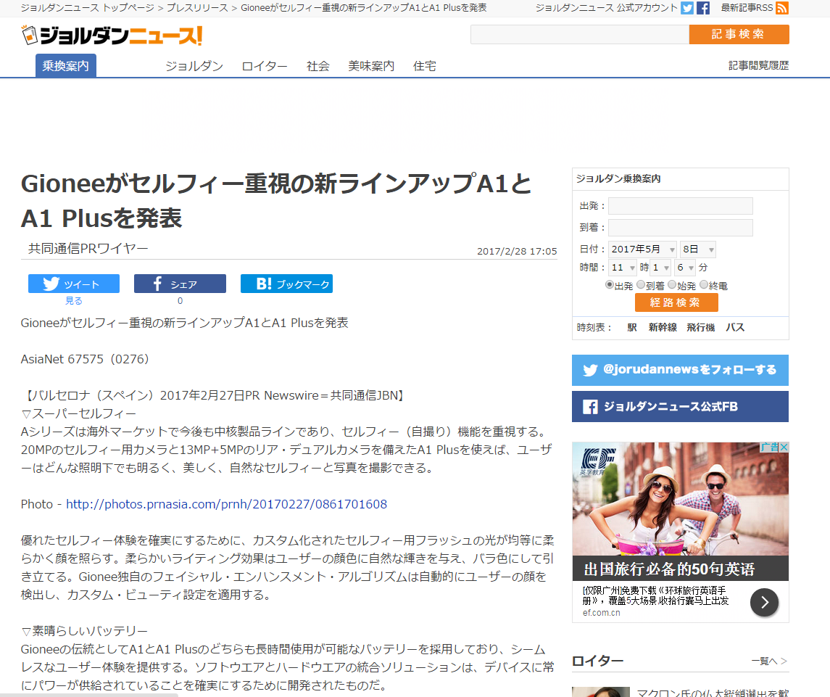The image size is (830, 697).
Task: Go to the ジョルダン menu section
Action: pos(194,66)
